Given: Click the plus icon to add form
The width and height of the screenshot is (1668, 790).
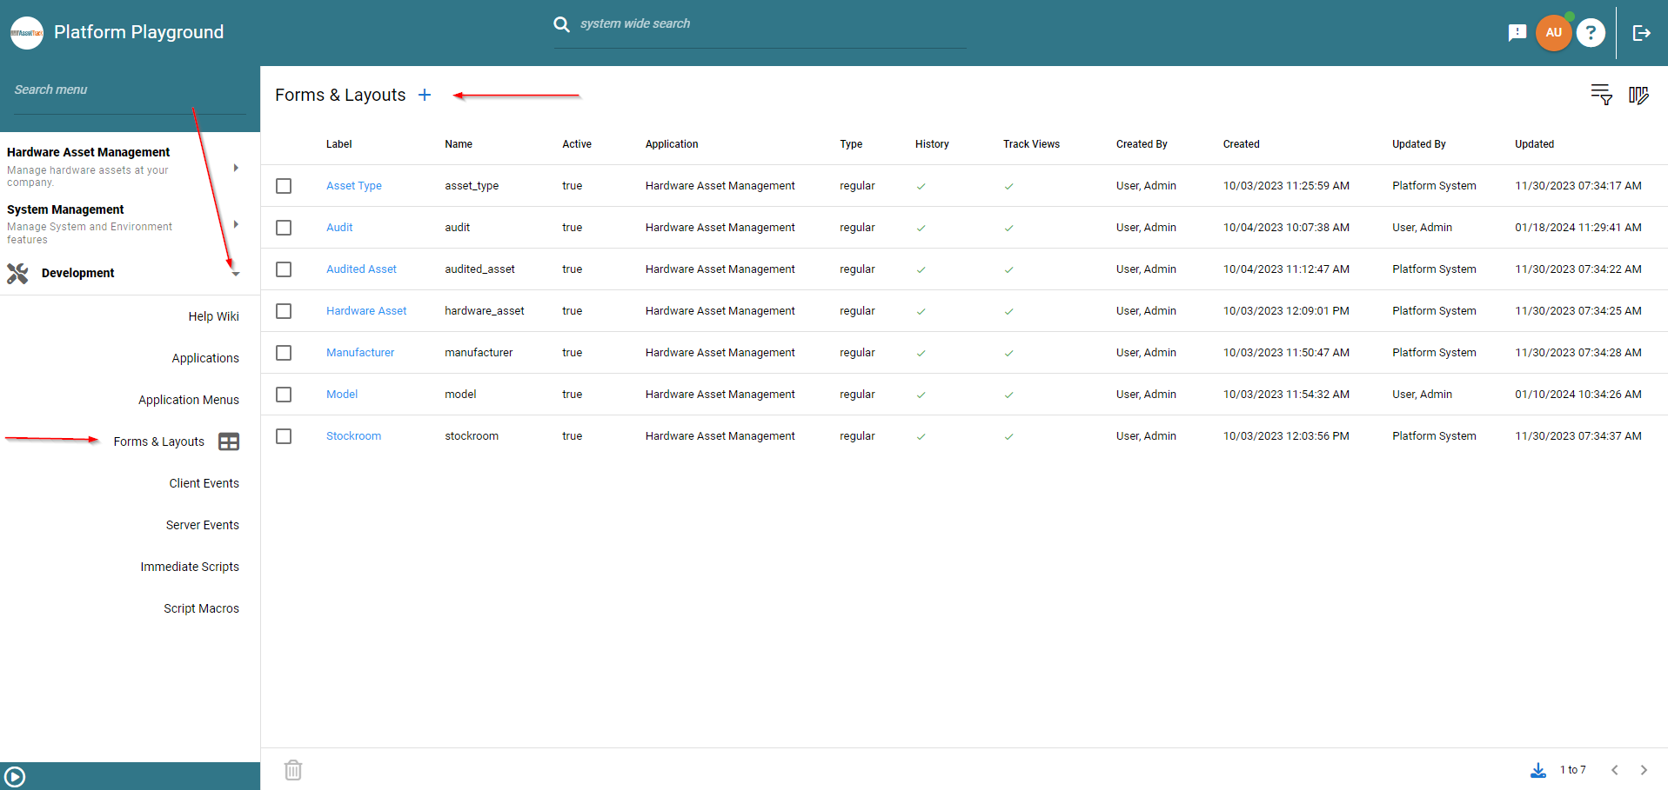Looking at the screenshot, I should [425, 95].
